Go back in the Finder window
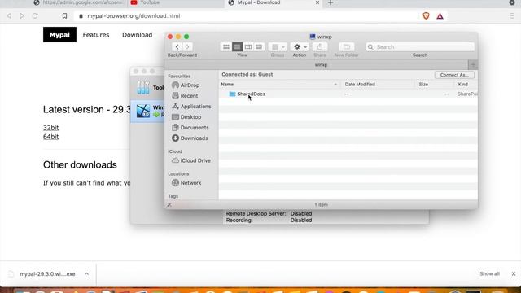521x293 pixels. coord(177,47)
